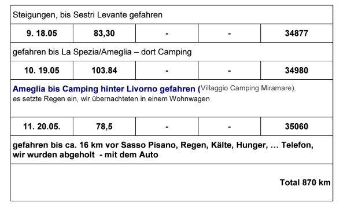Click the Steigungen, bis Sestri Levante row
Image resolution: width=347 pixels, height=217 pixels.
click(172, 14)
